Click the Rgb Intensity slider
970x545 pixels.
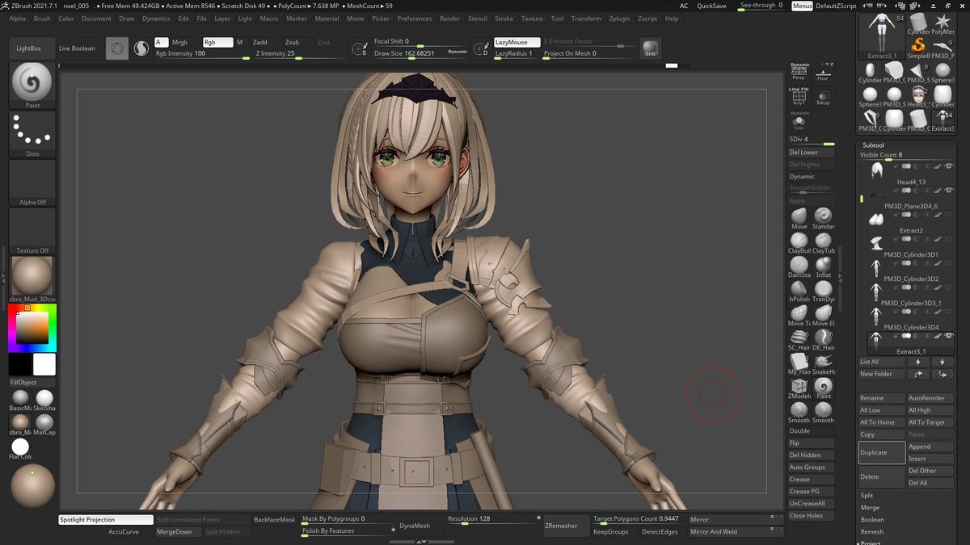(x=202, y=54)
